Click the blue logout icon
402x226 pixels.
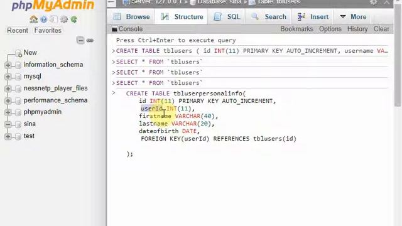click(44, 19)
